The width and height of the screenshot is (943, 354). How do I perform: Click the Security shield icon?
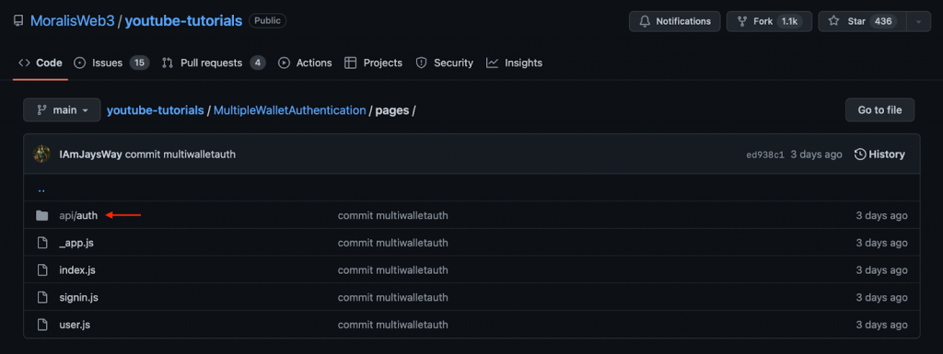(x=422, y=63)
